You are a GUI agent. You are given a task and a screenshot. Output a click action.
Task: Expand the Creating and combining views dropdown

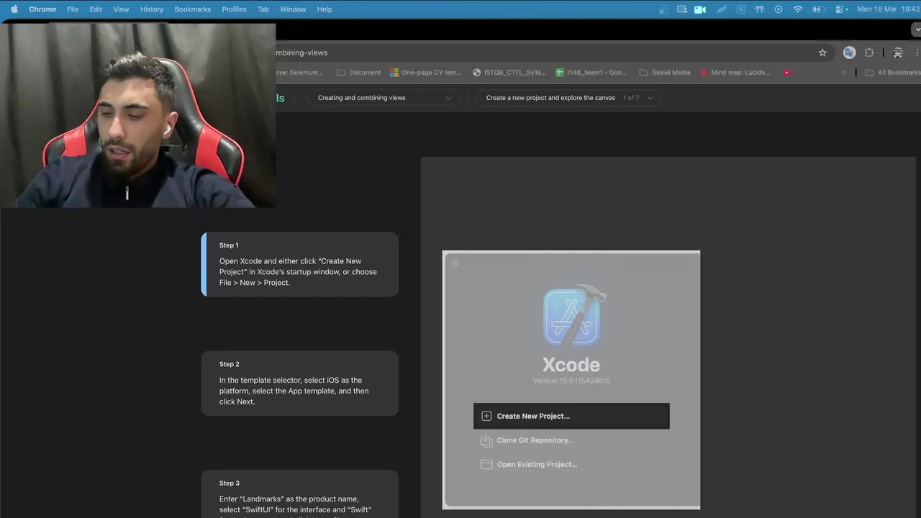point(384,98)
